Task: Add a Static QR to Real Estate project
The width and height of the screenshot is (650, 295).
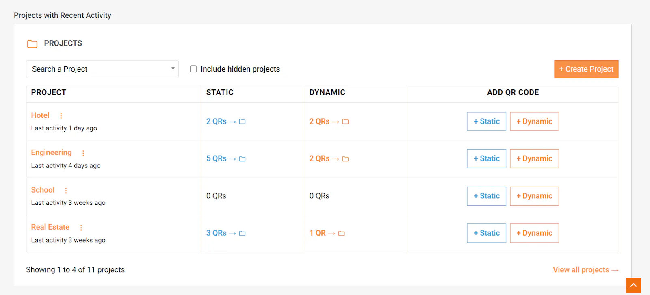Action: [487, 233]
